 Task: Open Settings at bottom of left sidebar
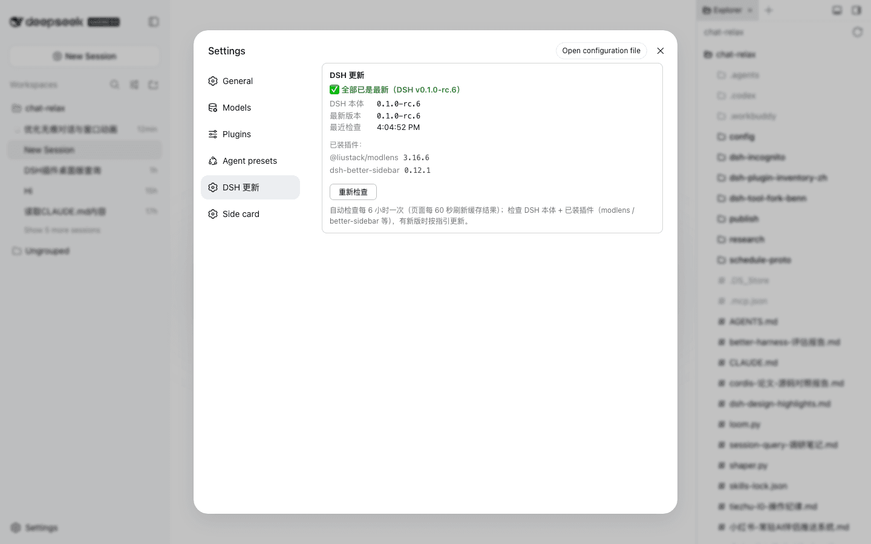point(35,528)
